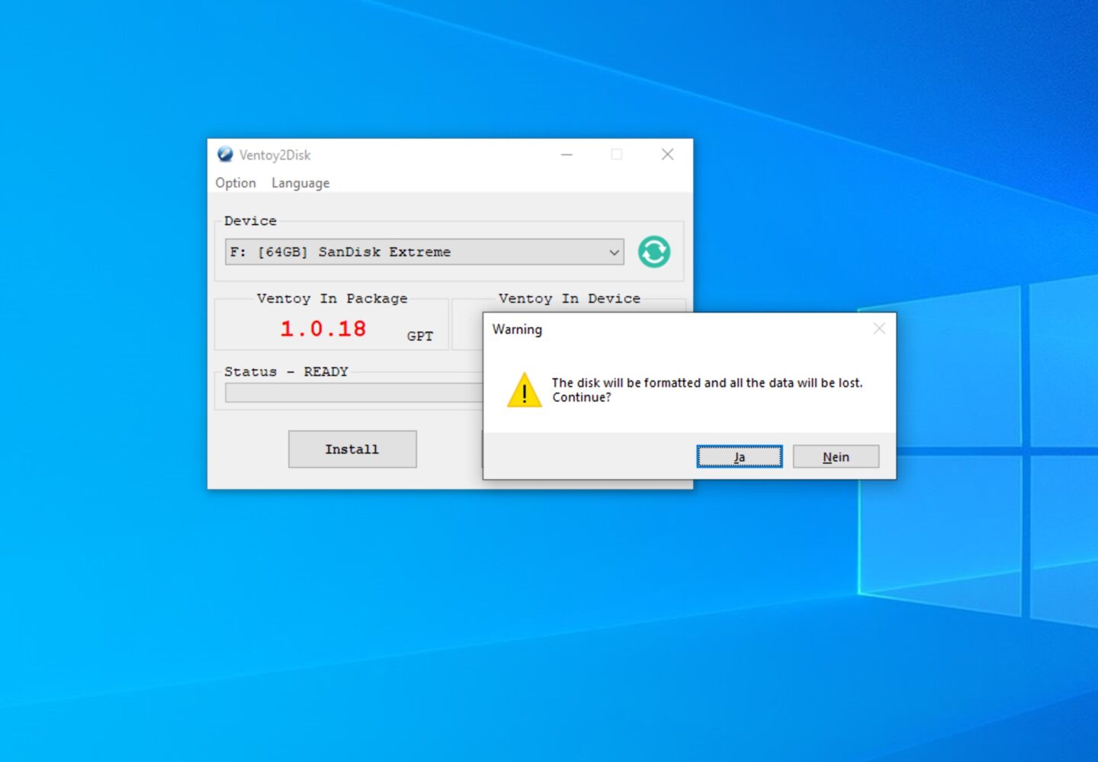Screen dimensions: 1098x762
Task: Select the SanDisk Extreme device combo box
Action: point(416,252)
